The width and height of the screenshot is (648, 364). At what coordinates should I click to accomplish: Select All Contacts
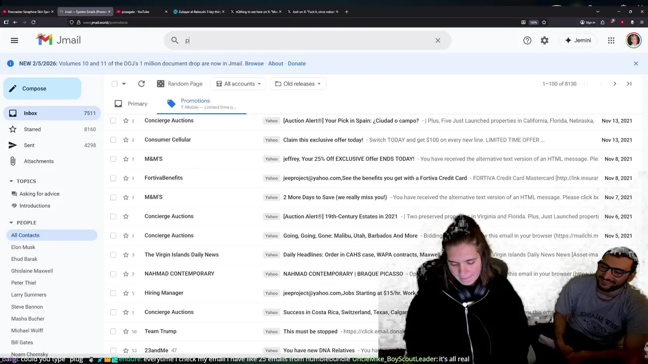click(52, 235)
